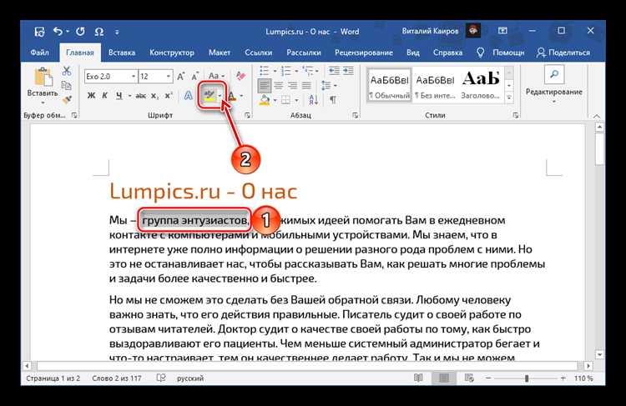This screenshot has height=406, width=626.
Task: Apply the text highlight color marker
Action: tap(209, 95)
